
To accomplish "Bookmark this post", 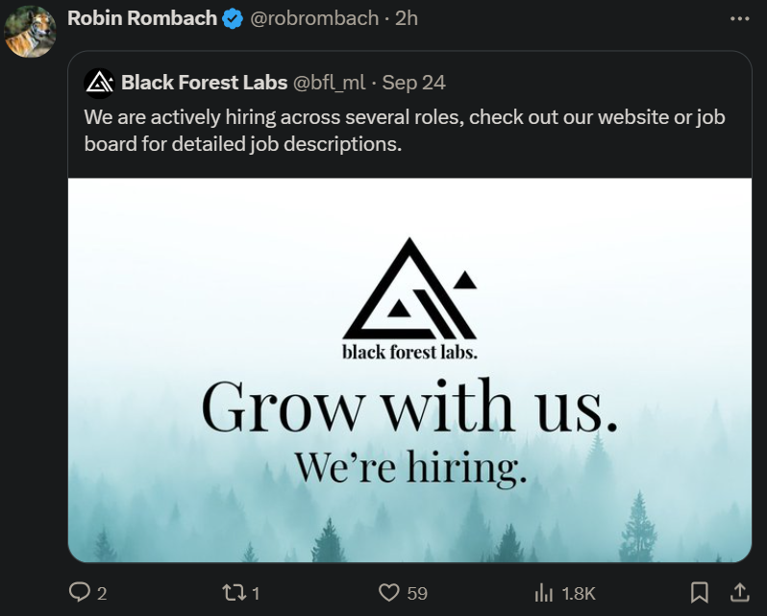I will (x=700, y=592).
